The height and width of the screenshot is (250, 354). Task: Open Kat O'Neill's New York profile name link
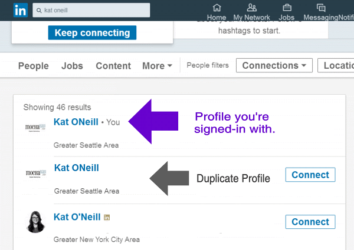tap(77, 217)
